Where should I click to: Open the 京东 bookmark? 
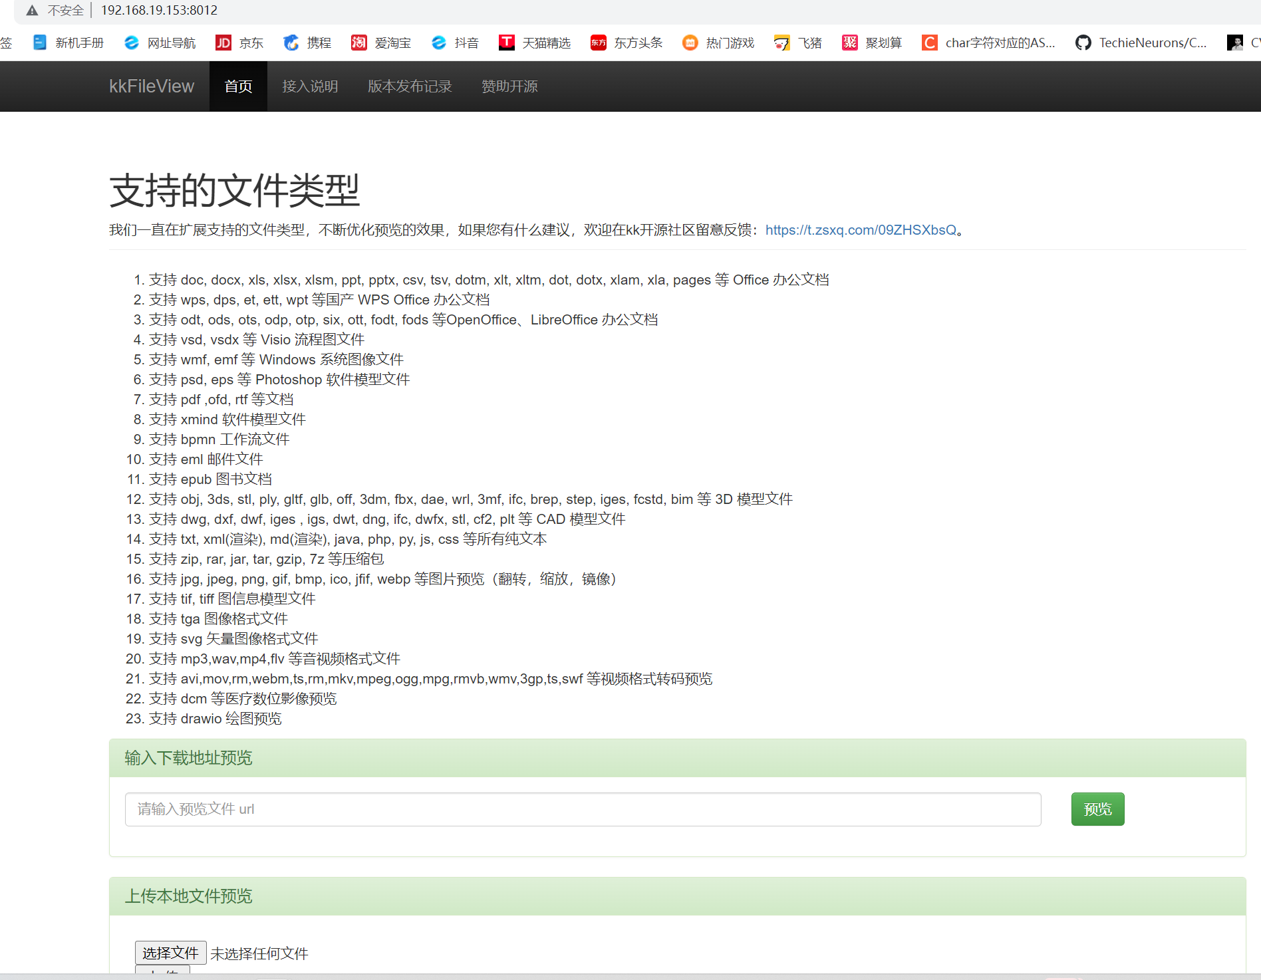pyautogui.click(x=239, y=42)
